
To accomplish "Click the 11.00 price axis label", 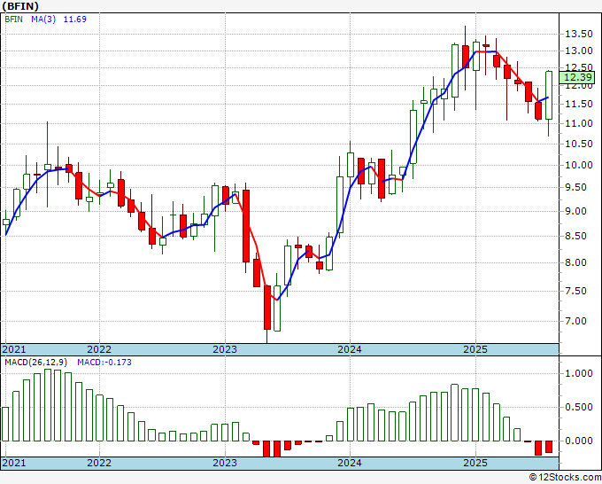I will (x=579, y=123).
